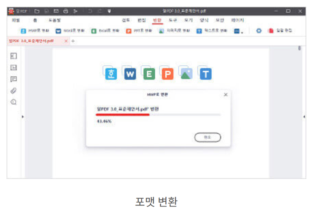The image size is (314, 218).
Task: Click the ALPDF app logo icon
Action: point(11,11)
